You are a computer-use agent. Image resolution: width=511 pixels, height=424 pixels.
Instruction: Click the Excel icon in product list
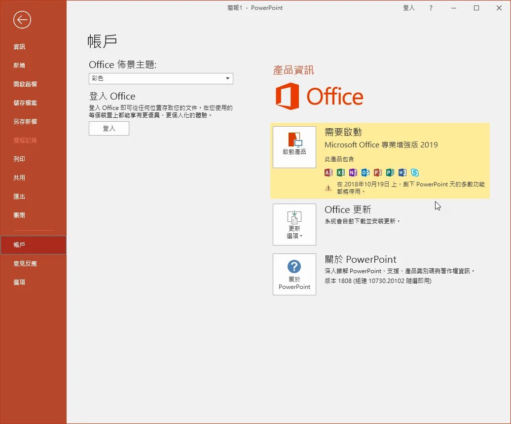(341, 173)
